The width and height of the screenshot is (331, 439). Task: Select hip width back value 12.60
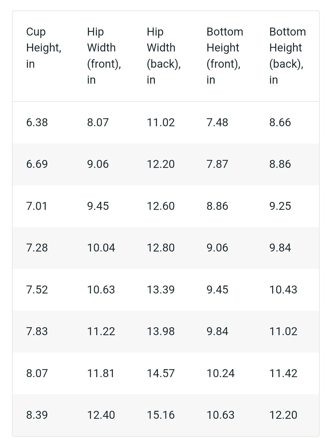point(161,206)
